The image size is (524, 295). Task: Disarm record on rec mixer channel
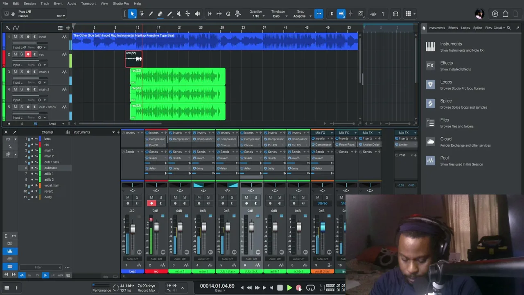pos(151,204)
